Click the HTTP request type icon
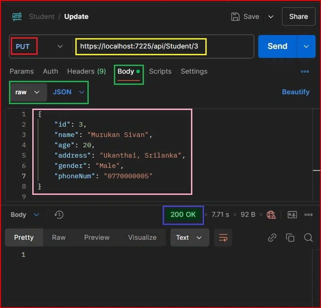 coord(17,17)
